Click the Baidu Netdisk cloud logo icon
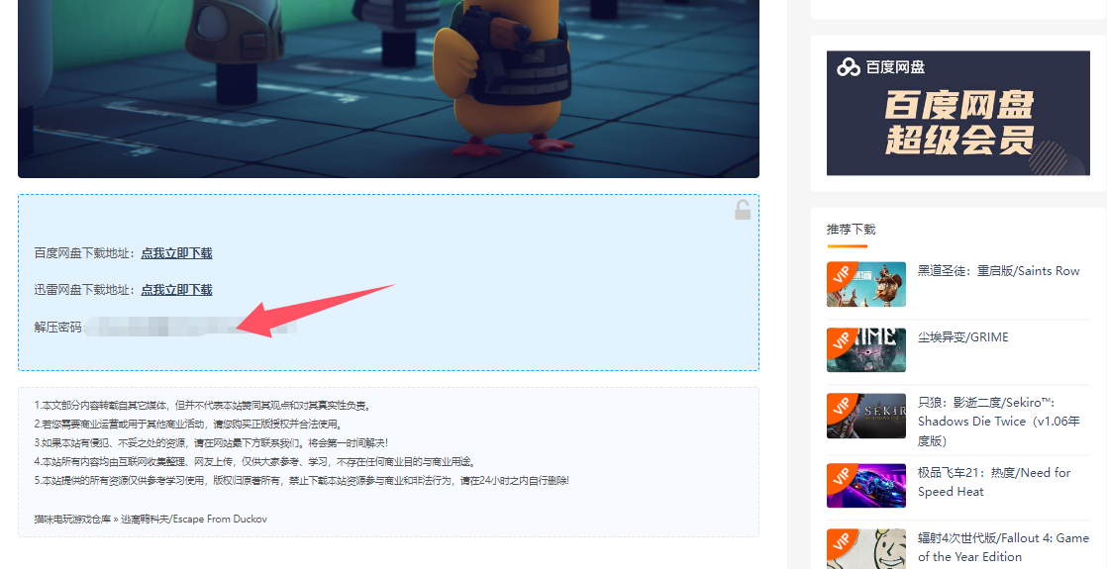Viewport: 1107px width, 569px height. click(849, 67)
